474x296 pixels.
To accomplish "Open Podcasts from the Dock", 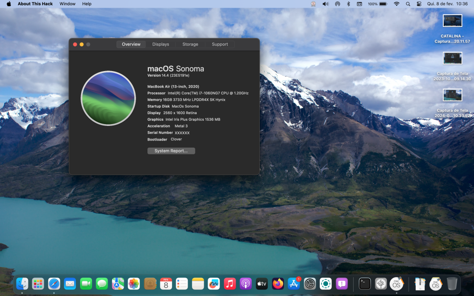I will pyautogui.click(x=246, y=284).
